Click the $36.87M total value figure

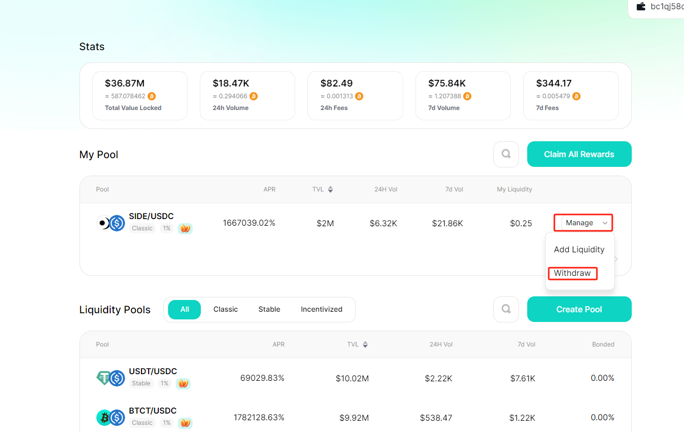coord(125,83)
